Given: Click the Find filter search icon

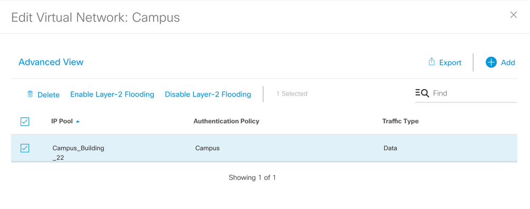Looking at the screenshot, I should 422,93.
